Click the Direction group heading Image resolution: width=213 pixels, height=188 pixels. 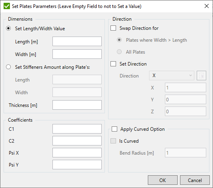point(122,19)
